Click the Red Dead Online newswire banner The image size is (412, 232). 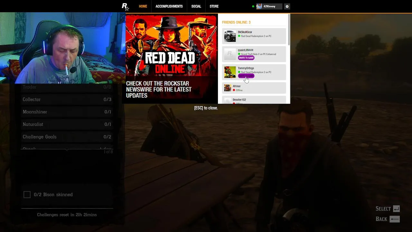[172, 59]
